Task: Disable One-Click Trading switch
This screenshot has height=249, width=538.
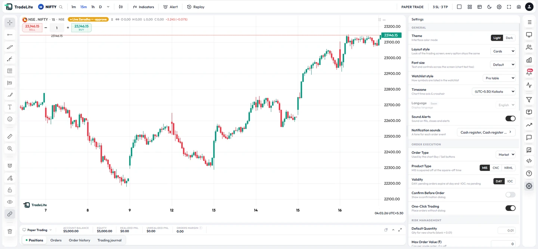Action: (510, 208)
